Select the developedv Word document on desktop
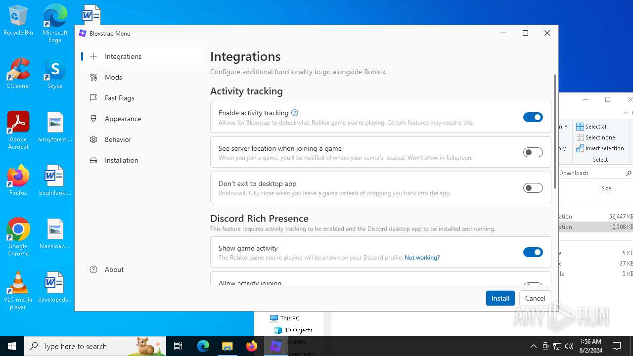 click(x=55, y=287)
